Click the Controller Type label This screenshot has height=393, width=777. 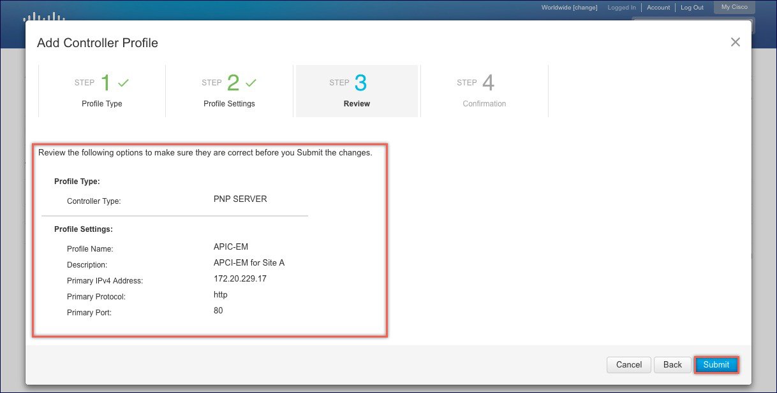tap(94, 201)
